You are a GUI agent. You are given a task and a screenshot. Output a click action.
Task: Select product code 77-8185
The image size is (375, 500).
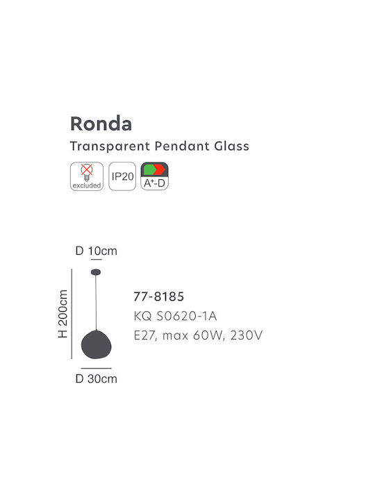click(x=159, y=297)
